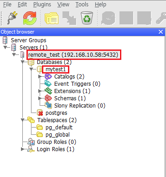Click the Servers group icon
Image resolution: width=166 pixels, height=177 pixels.
tap(14, 47)
